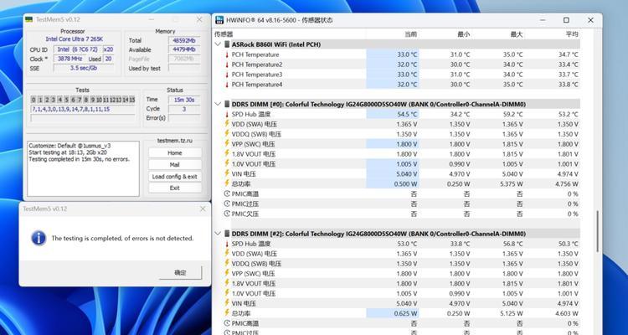Viewport: 628px width, 335px height.
Task: Confirm the dialog with the 确定 button
Action: [180, 273]
